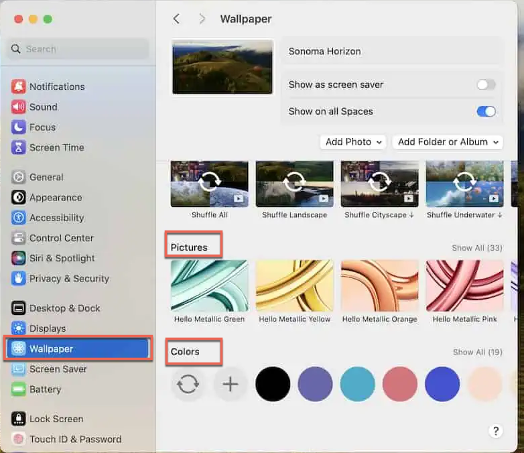Click the sidebar Search field

(x=78, y=49)
